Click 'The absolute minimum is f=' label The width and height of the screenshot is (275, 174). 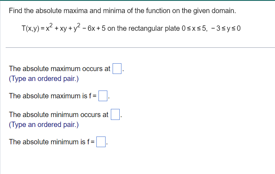pyautogui.click(x=52, y=142)
